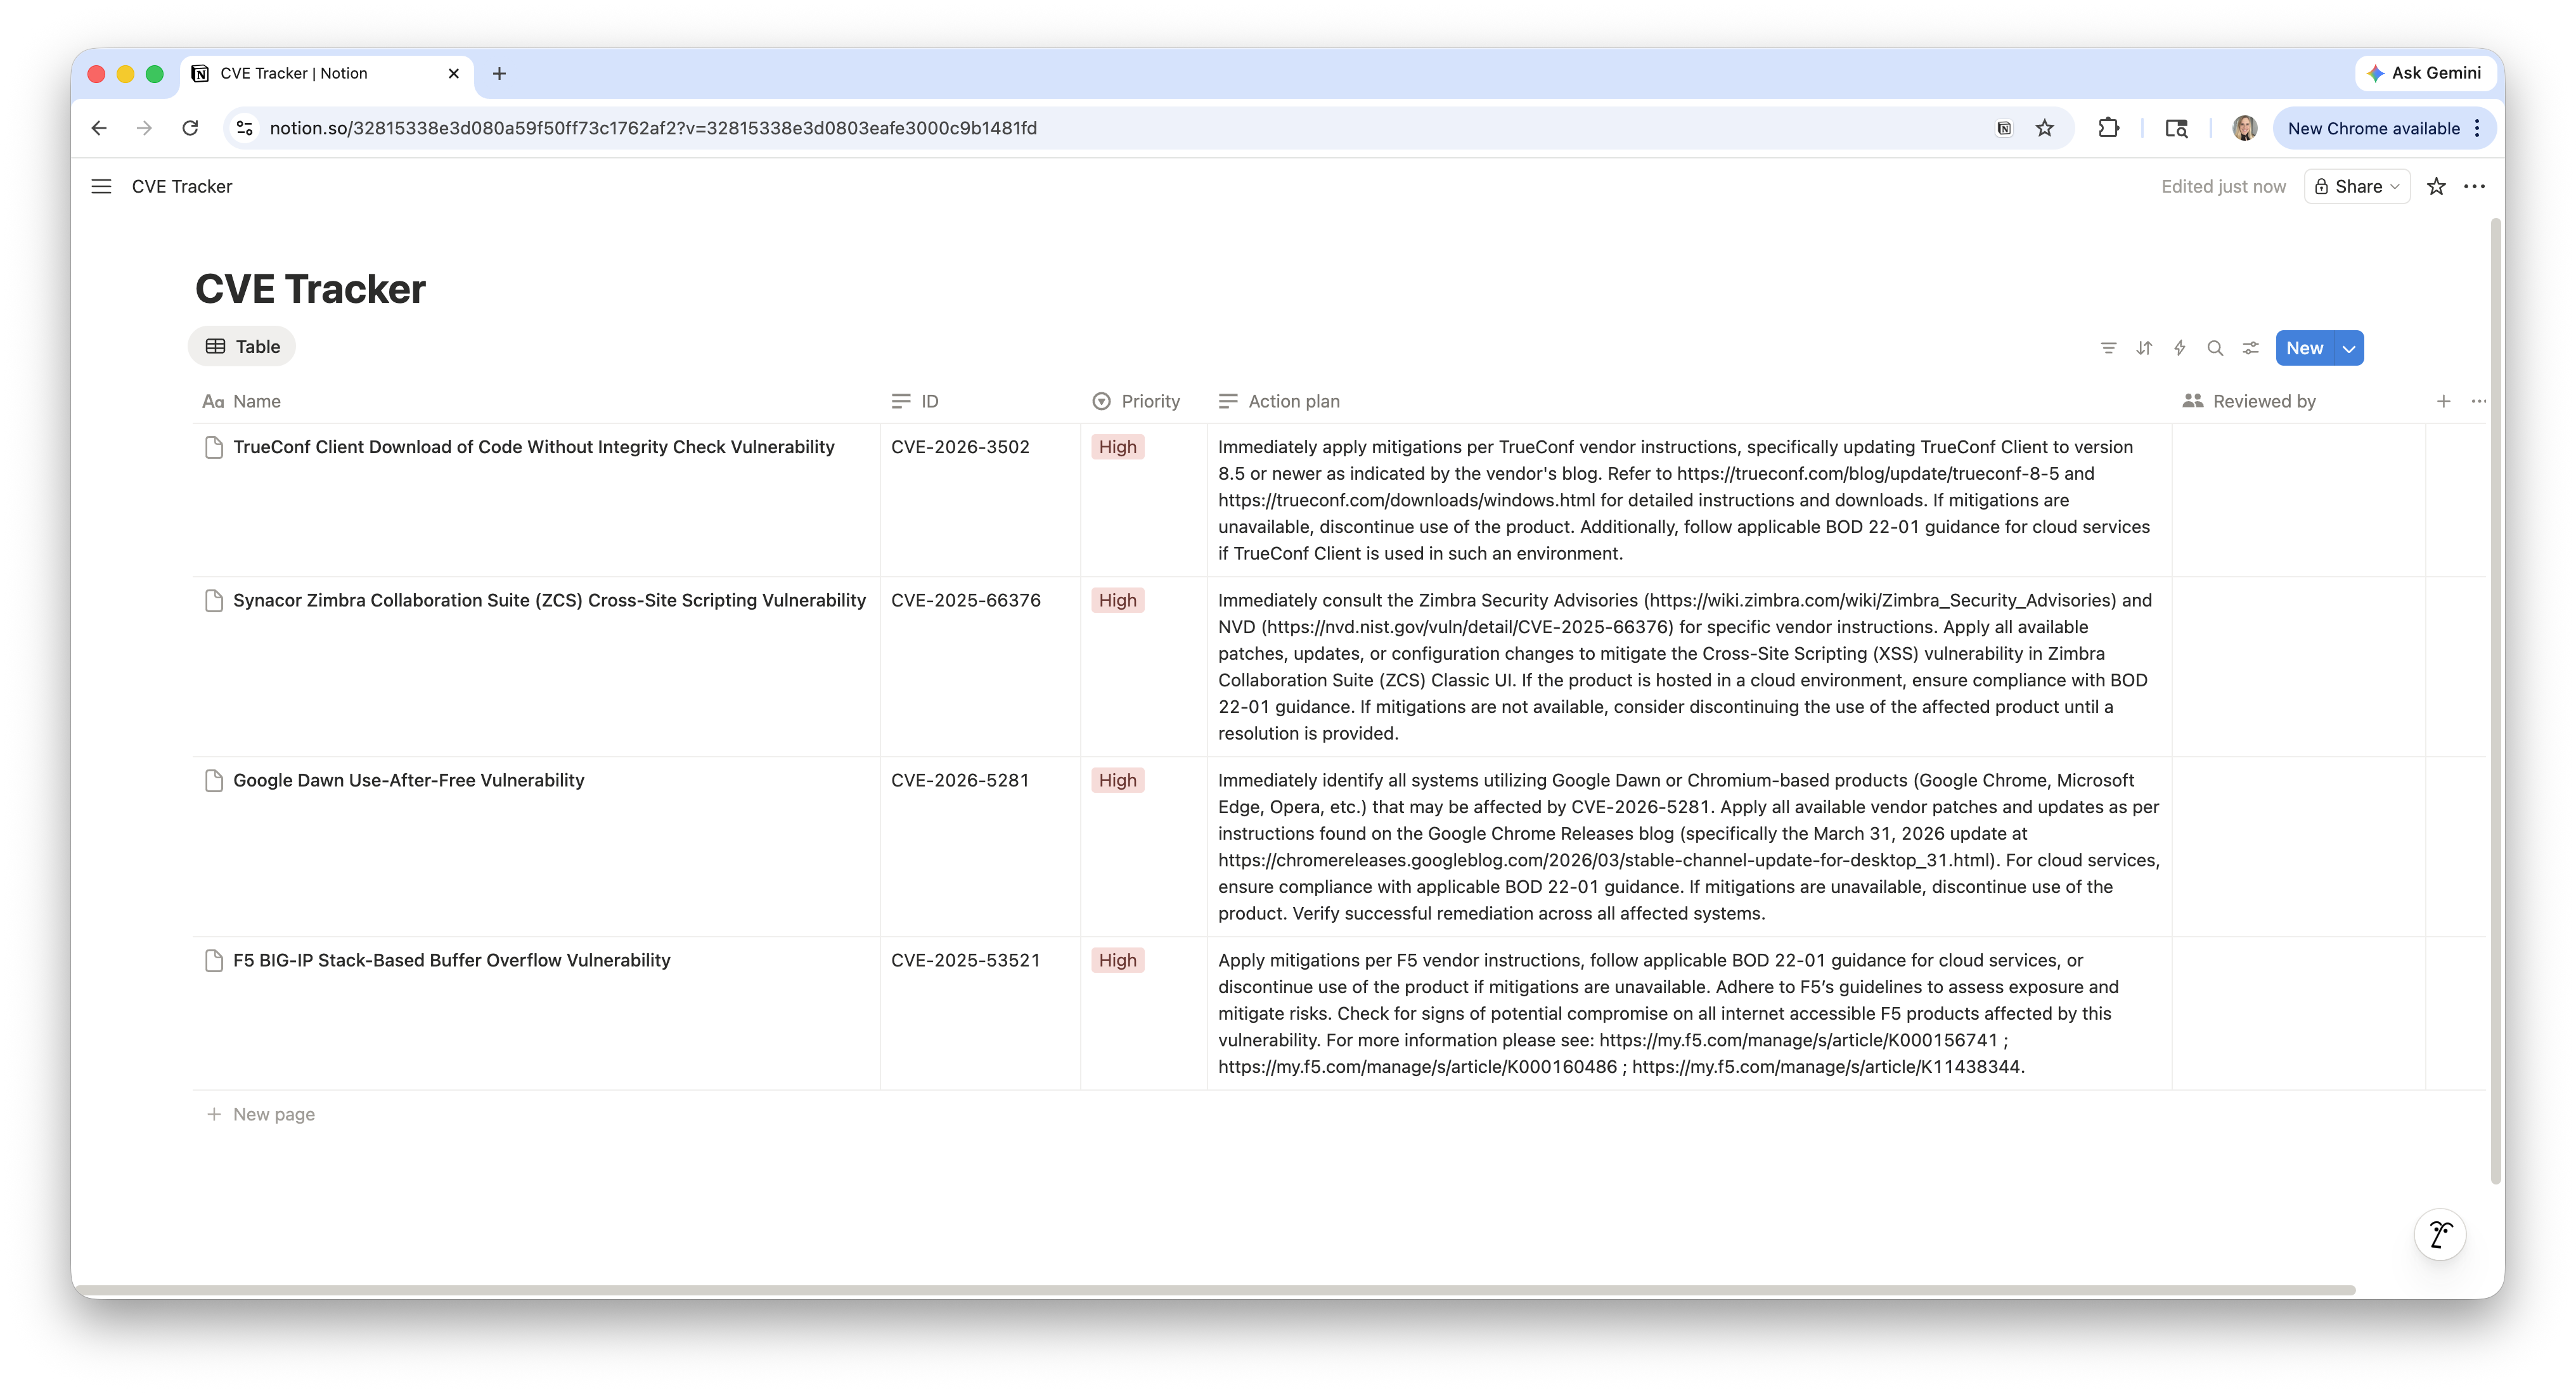Click page icon of Google Dawn row
This screenshot has width=2576, height=1393.
click(213, 780)
